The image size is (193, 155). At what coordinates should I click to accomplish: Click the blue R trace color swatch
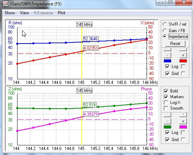coord(167,61)
